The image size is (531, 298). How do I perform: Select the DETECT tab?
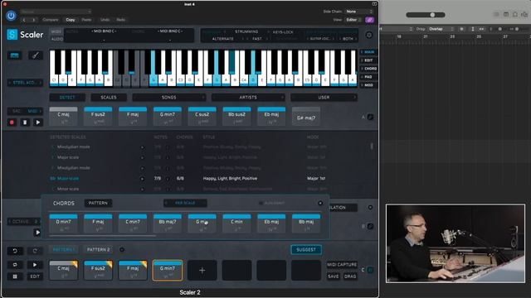point(67,98)
